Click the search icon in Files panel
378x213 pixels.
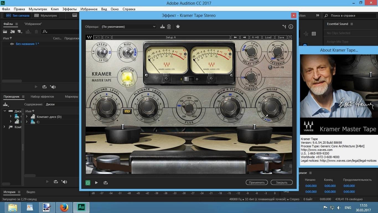(x=45, y=32)
